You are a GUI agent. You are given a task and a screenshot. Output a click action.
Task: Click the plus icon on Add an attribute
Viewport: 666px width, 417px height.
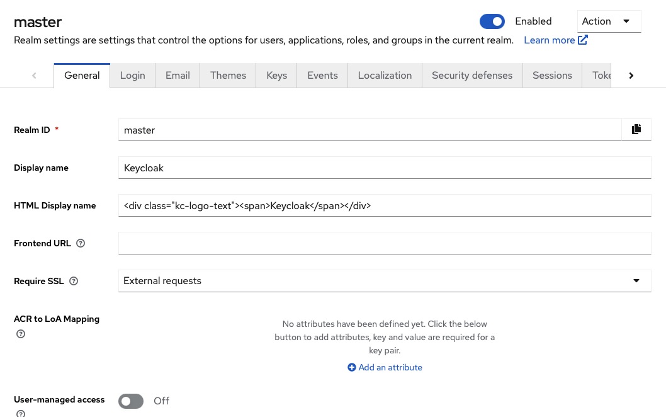point(353,367)
